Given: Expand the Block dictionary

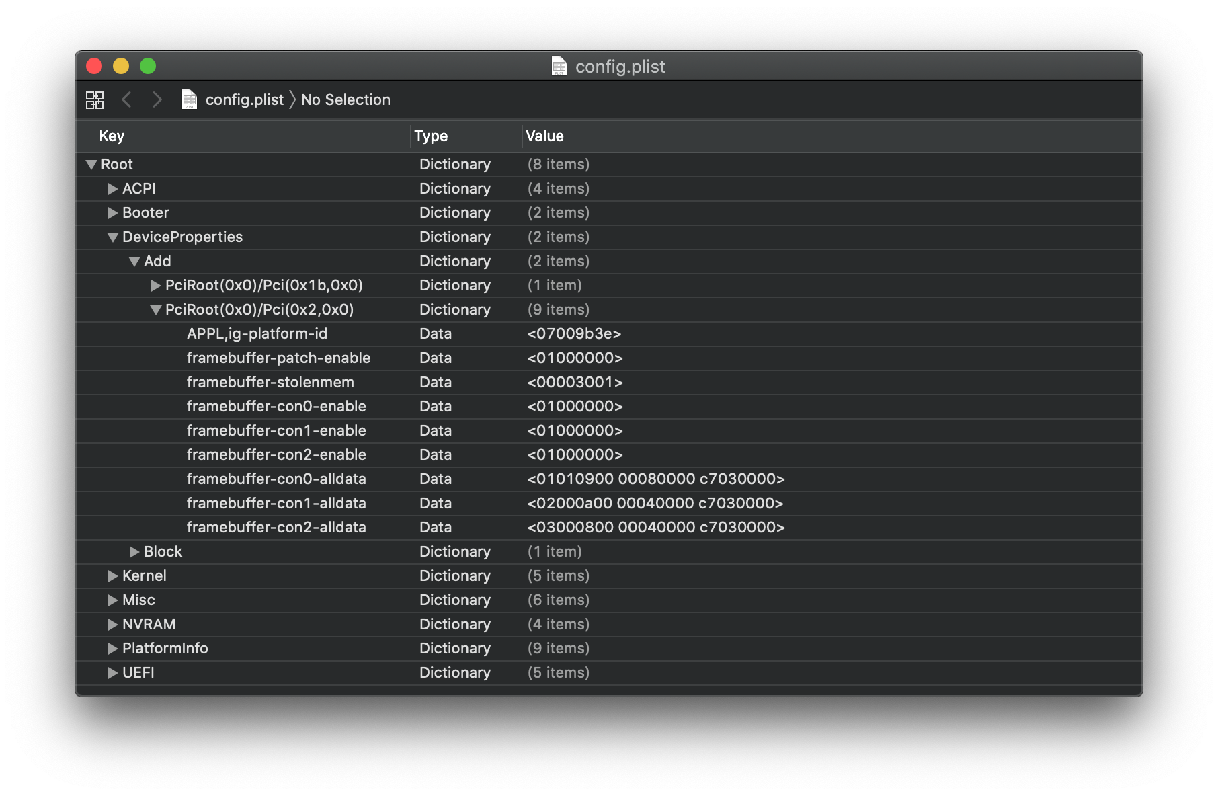Looking at the screenshot, I should point(134,552).
